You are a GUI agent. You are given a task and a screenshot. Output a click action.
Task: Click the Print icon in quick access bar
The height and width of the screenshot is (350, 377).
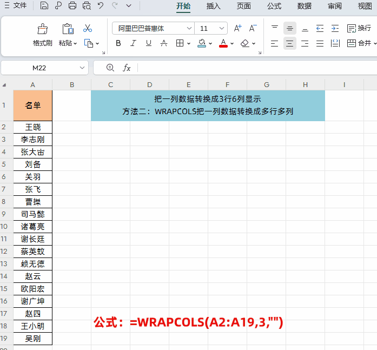pyautogui.click(x=72, y=6)
